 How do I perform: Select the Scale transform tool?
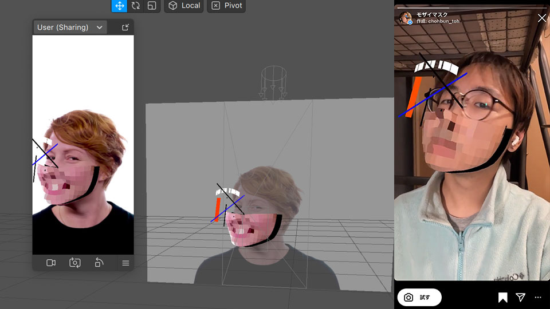(x=152, y=6)
